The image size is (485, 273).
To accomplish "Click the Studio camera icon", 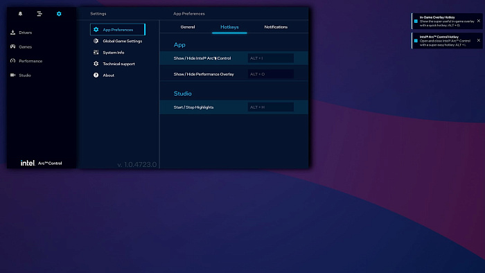I will pyautogui.click(x=12, y=75).
